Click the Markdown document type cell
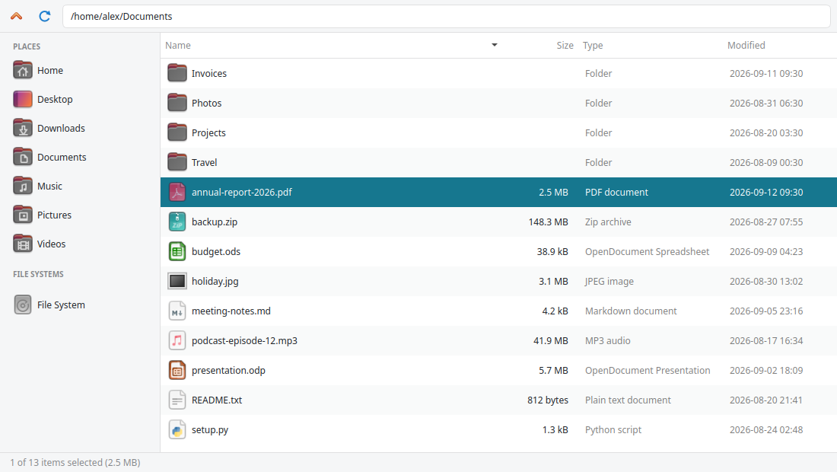Viewport: 837px width, 472px height. pyautogui.click(x=631, y=311)
